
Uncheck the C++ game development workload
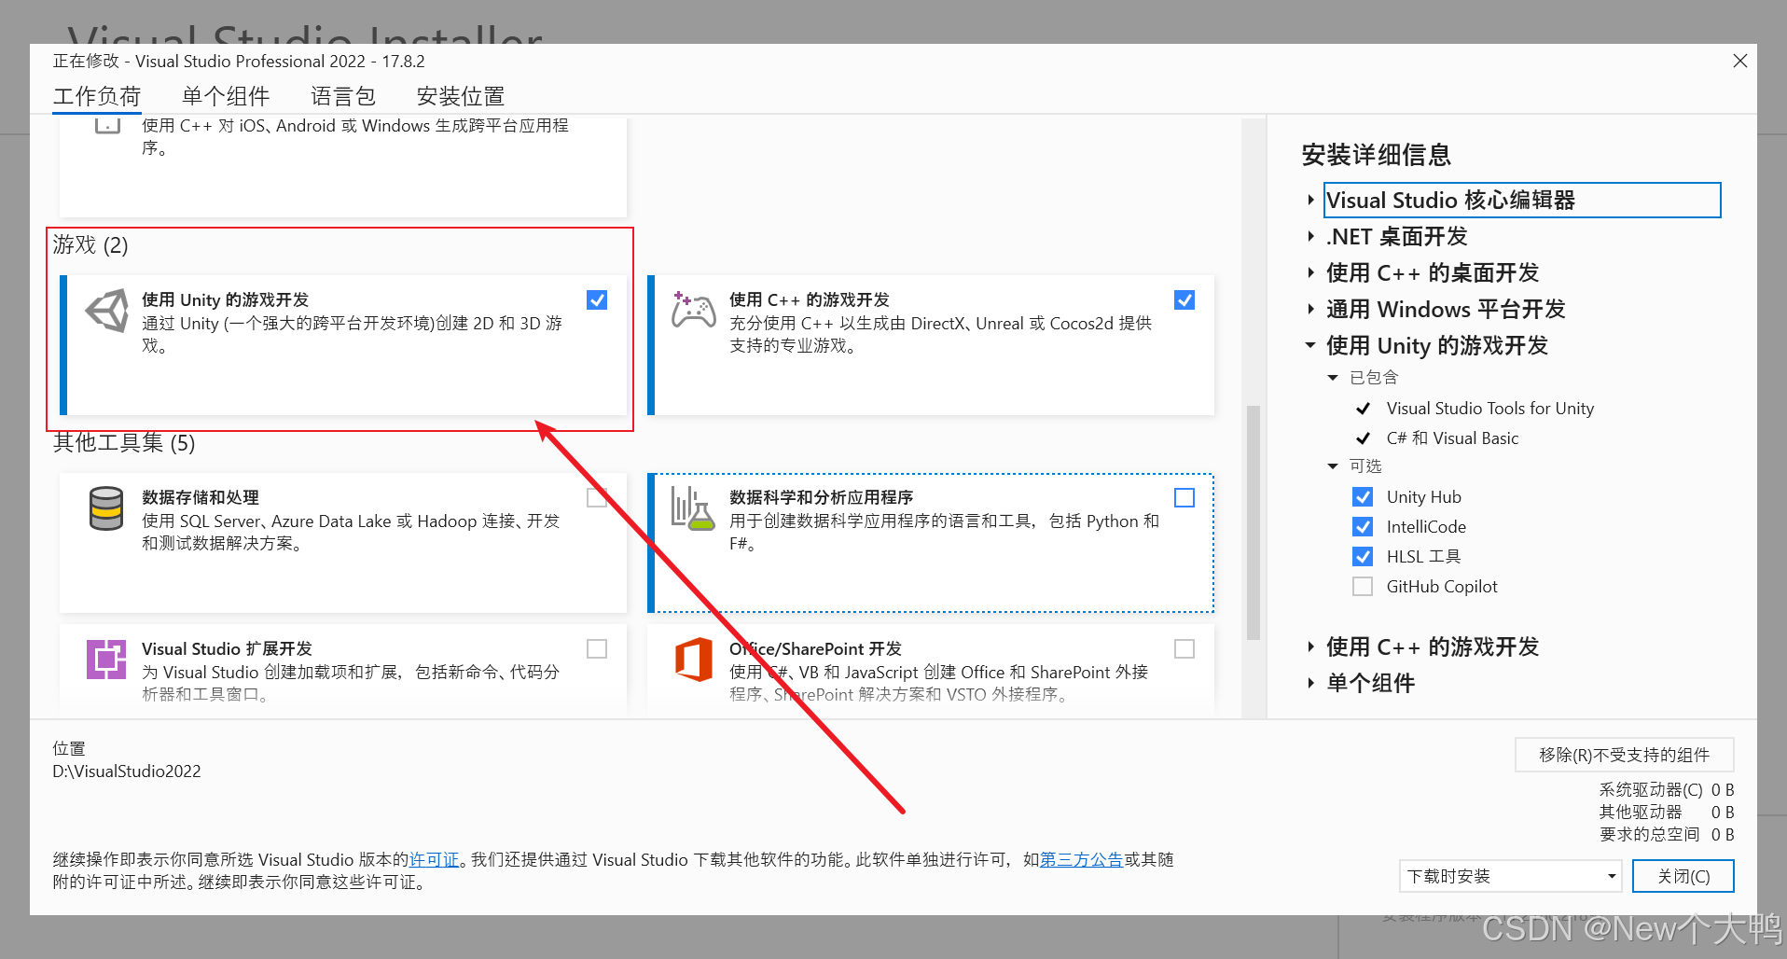click(1184, 299)
